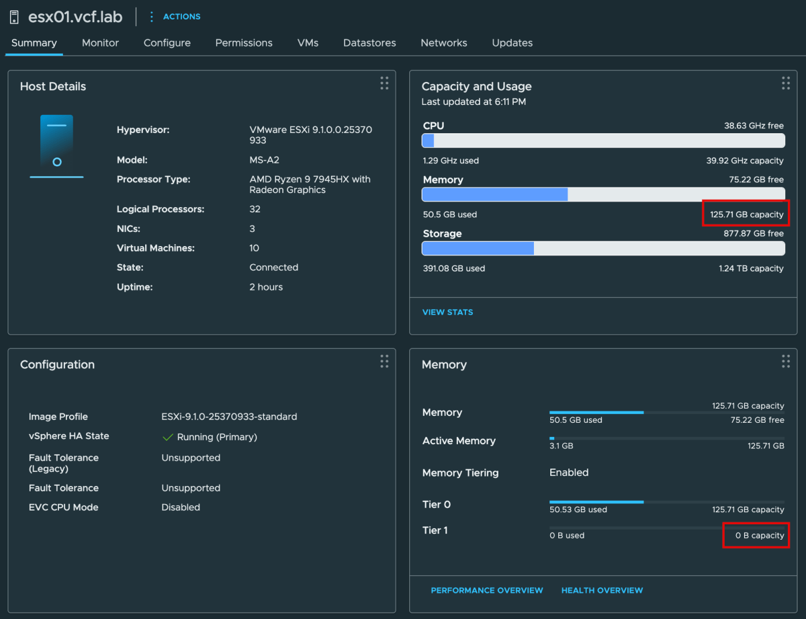
Task: Click the Memory card drag handle
Action: [786, 361]
